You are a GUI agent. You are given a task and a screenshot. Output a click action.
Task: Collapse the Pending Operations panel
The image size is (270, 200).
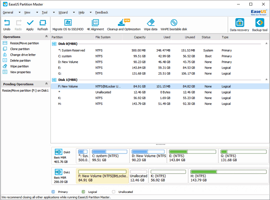[46, 84]
